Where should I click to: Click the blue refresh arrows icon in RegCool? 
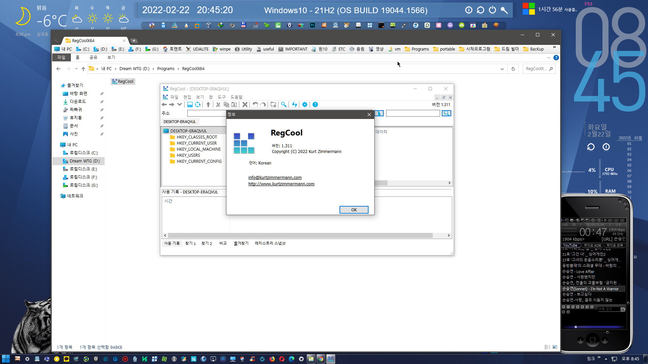tap(294, 104)
